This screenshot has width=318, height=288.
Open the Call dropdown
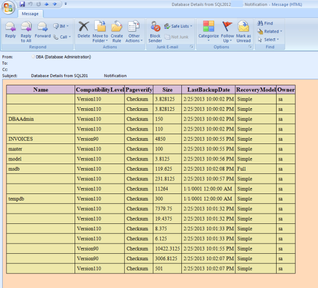[x=62, y=37]
